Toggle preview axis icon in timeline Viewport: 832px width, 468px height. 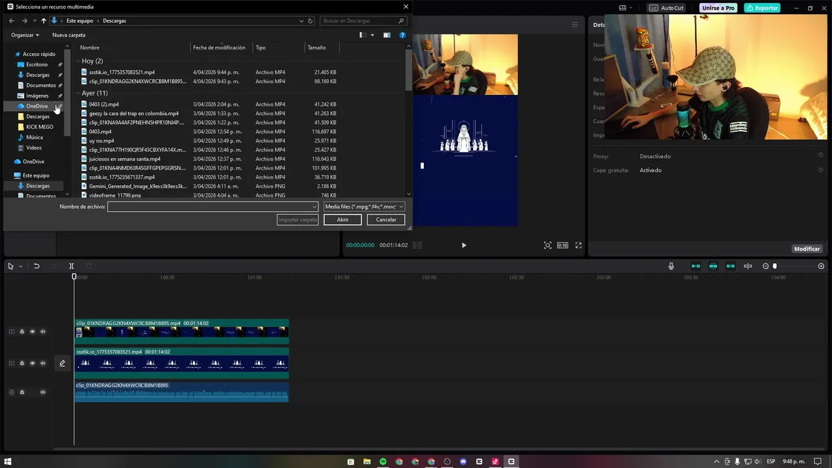[747, 266]
